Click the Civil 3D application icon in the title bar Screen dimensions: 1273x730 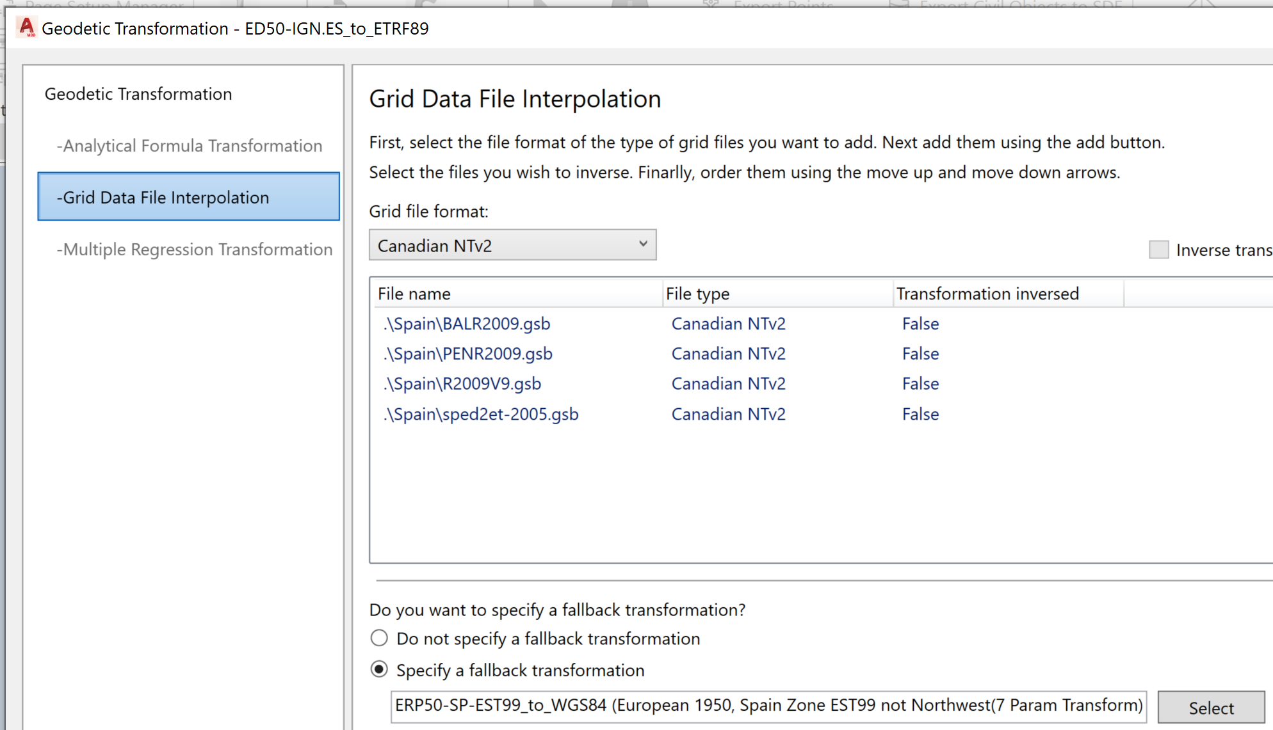click(26, 28)
